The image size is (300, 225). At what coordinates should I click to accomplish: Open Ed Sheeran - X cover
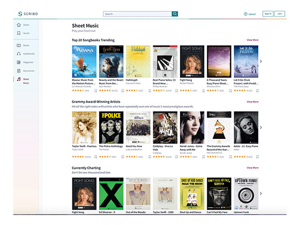(x=111, y=194)
